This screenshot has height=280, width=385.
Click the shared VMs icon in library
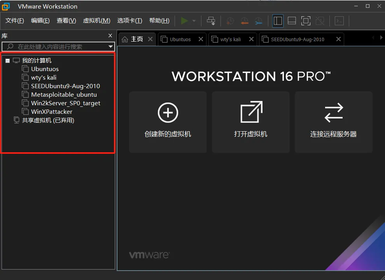click(x=16, y=120)
